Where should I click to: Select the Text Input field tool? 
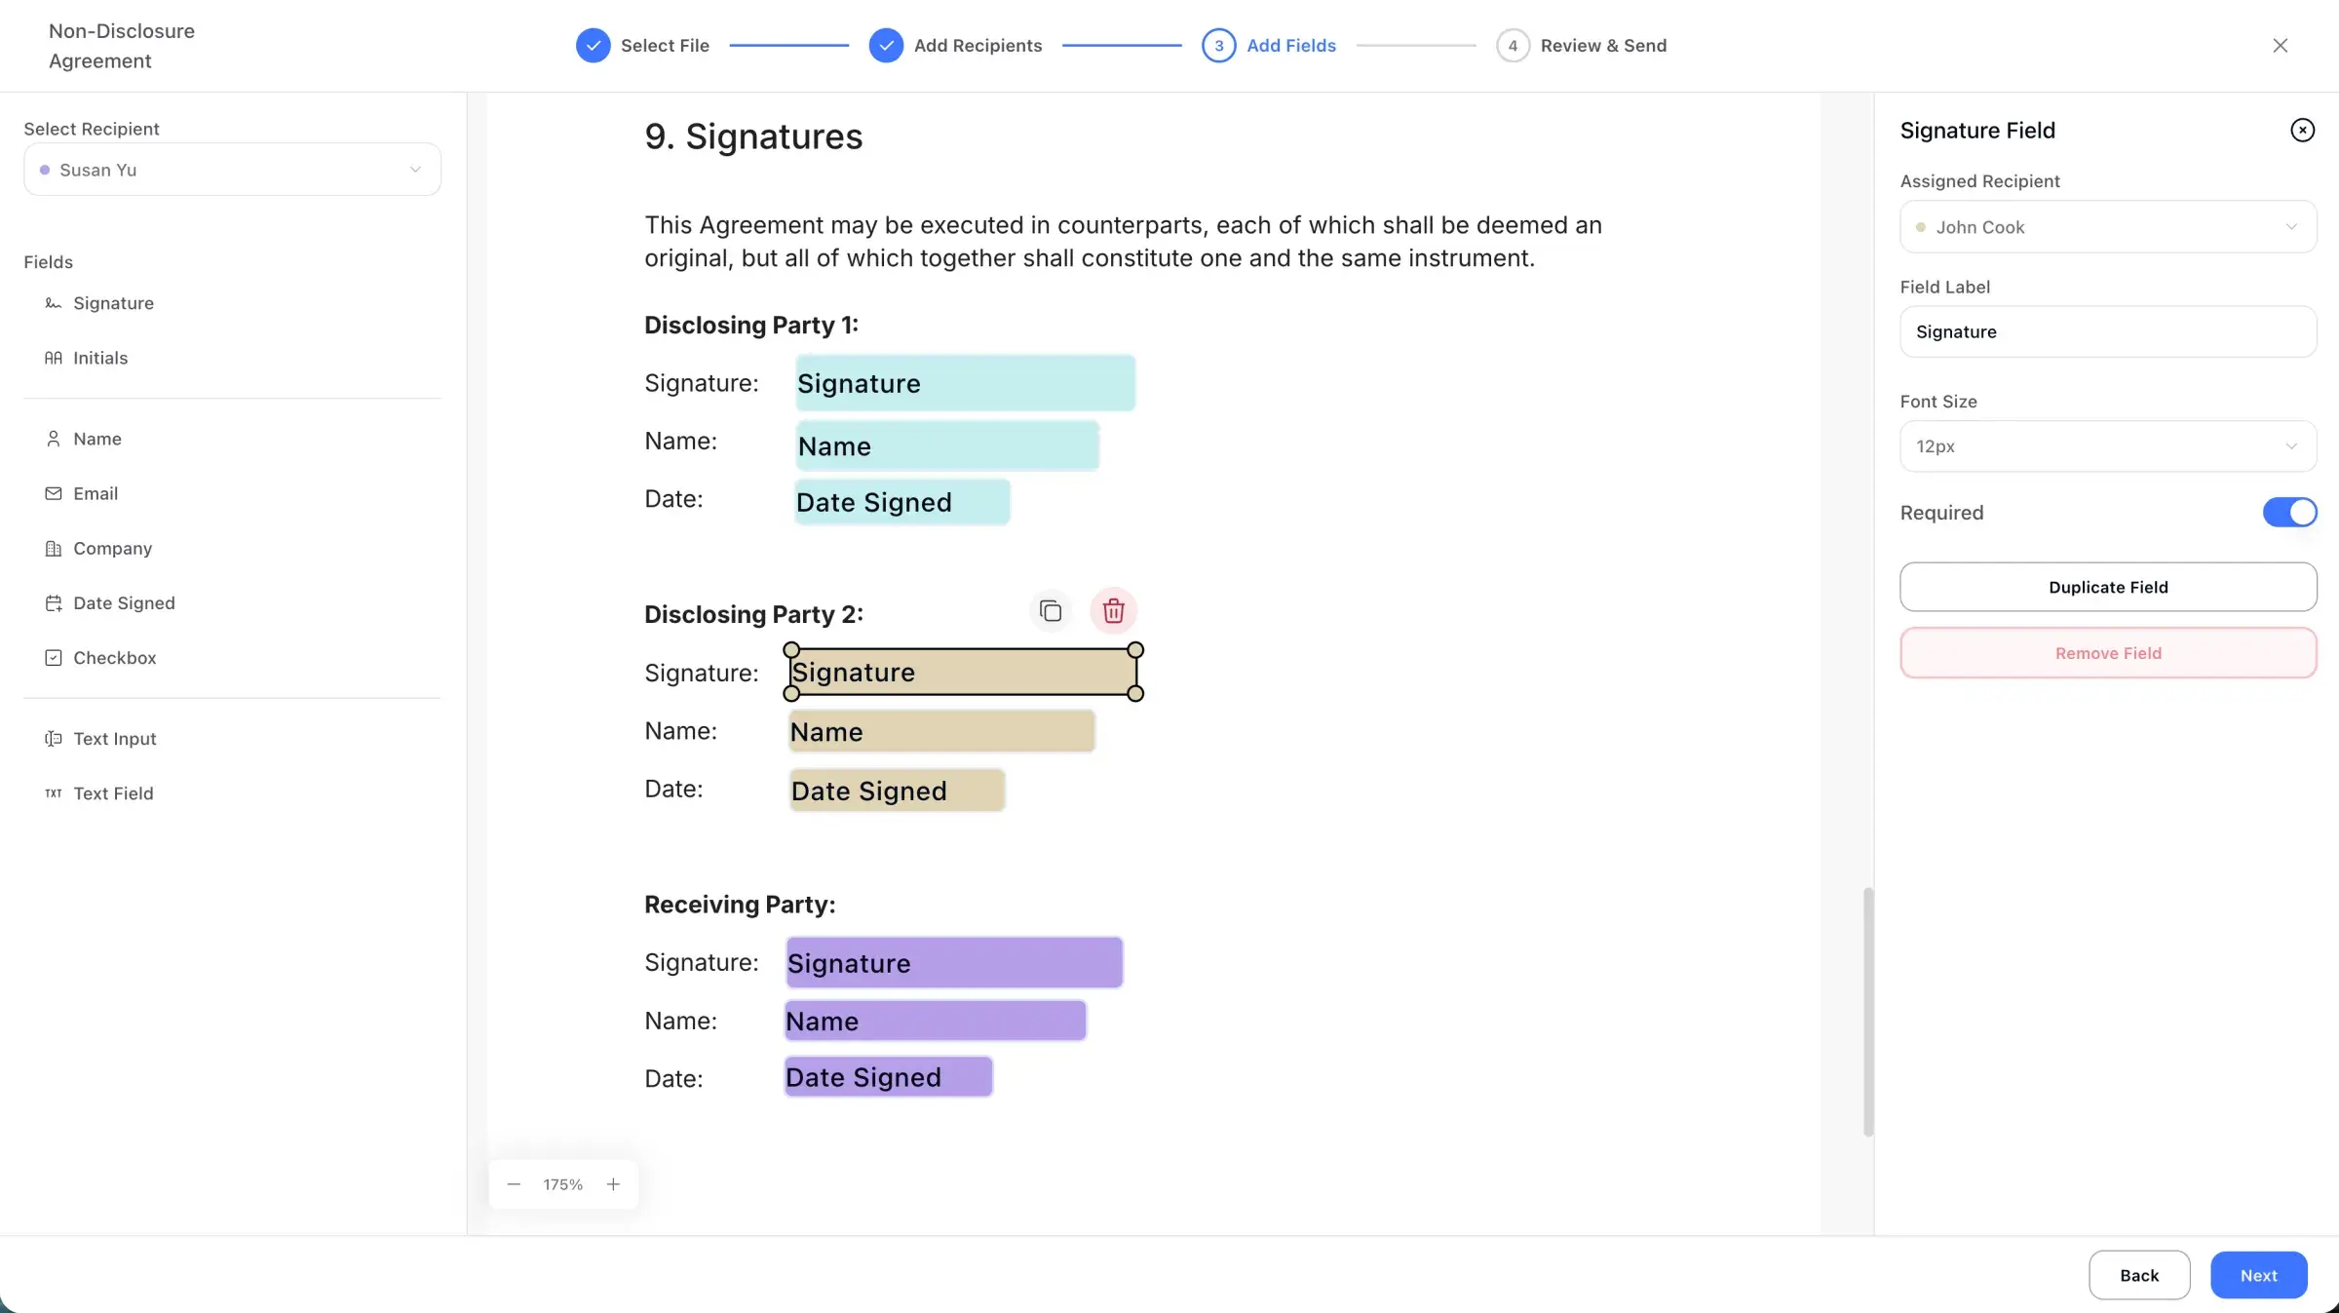click(114, 738)
